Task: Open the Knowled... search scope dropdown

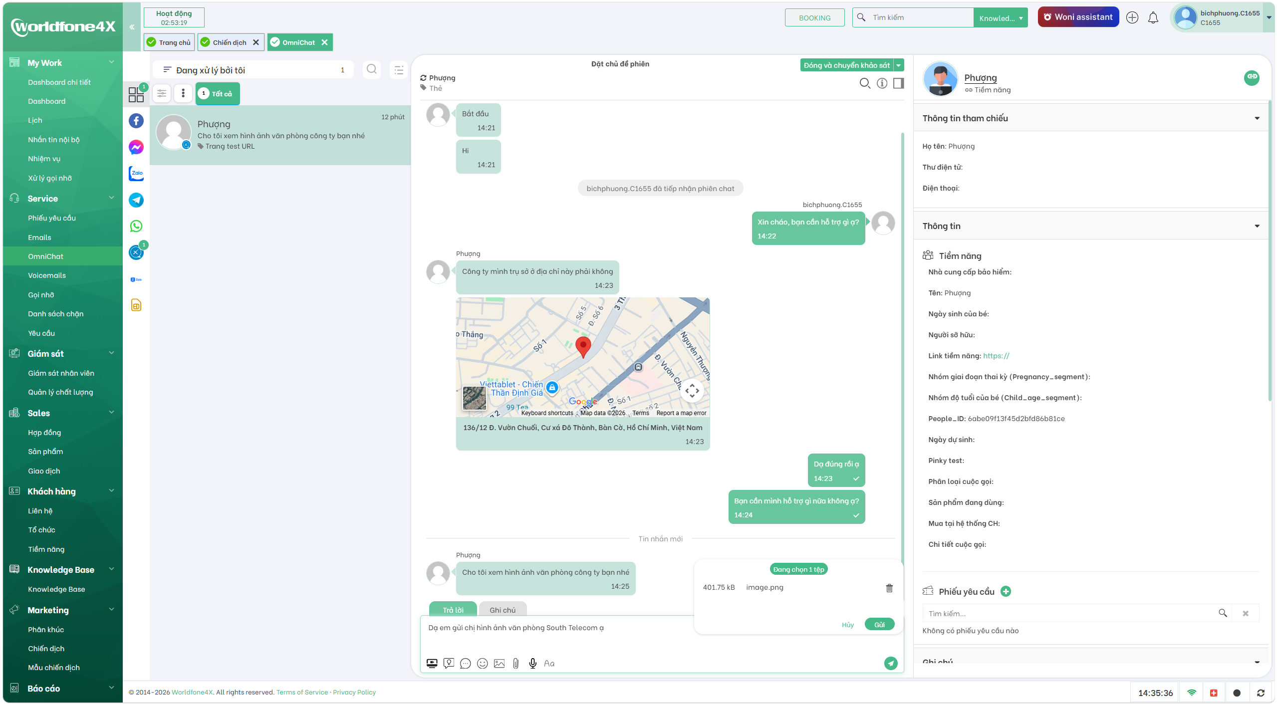Action: (x=1001, y=18)
